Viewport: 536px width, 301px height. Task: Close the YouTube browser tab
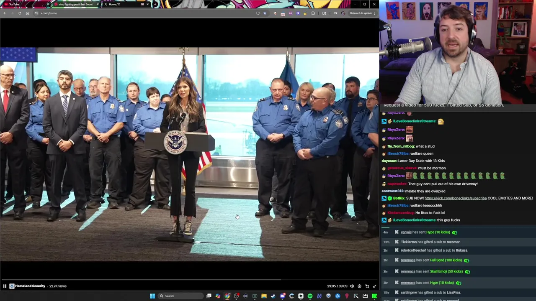(47, 4)
